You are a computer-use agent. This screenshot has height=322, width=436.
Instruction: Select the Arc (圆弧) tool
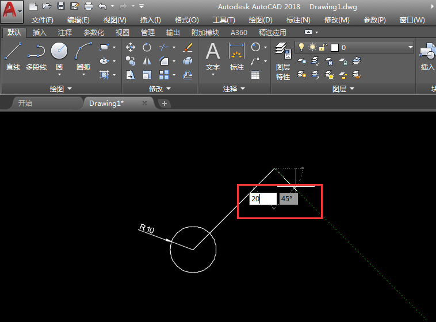pos(83,56)
